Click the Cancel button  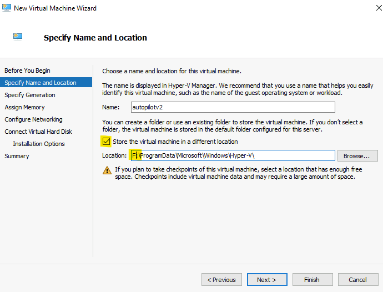point(358,280)
